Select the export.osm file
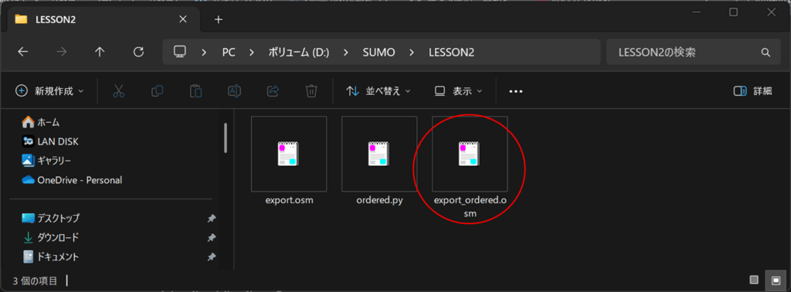Screen dimensions: 791x292 (289, 161)
